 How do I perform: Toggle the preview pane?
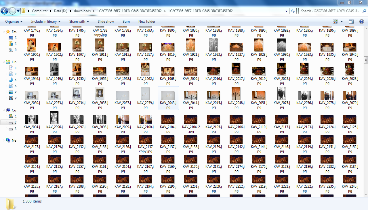pyautogui.click(x=351, y=22)
